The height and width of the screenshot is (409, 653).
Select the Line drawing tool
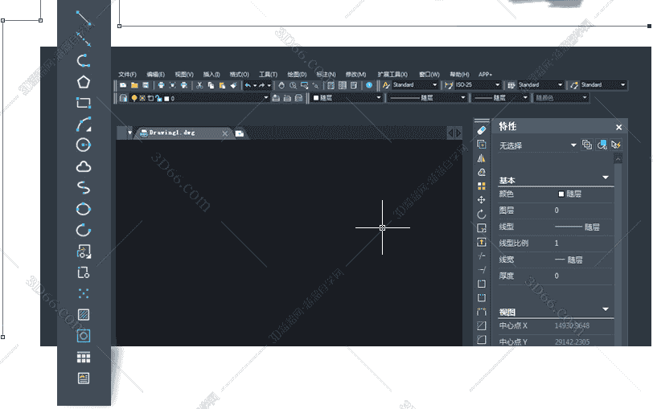[x=84, y=18]
